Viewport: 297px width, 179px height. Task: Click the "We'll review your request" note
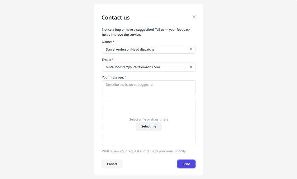[x=144, y=151]
